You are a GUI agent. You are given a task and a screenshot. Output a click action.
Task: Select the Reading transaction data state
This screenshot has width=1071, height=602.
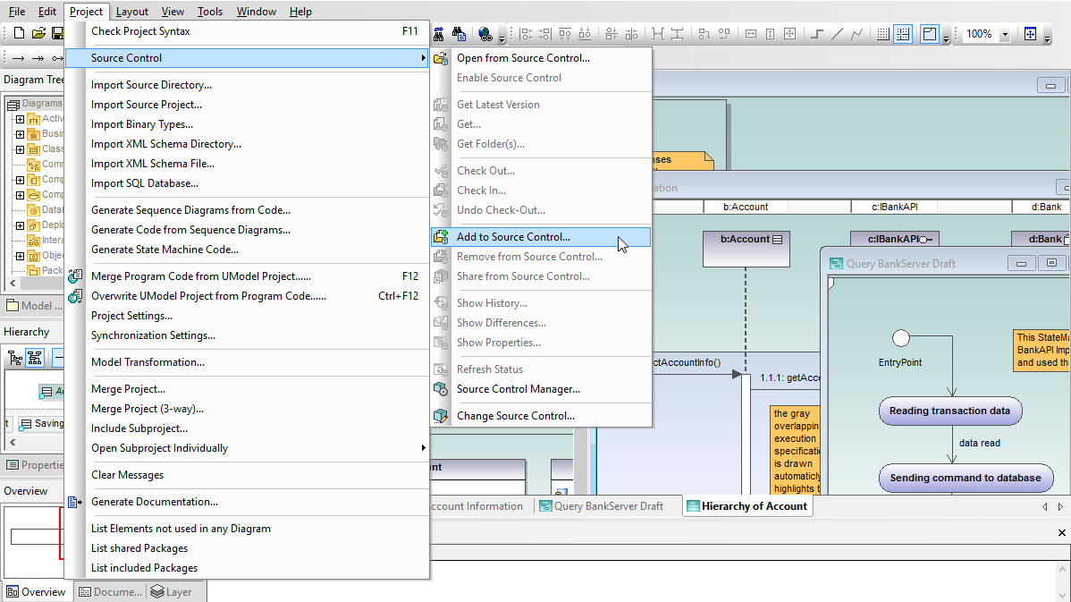pyautogui.click(x=949, y=411)
